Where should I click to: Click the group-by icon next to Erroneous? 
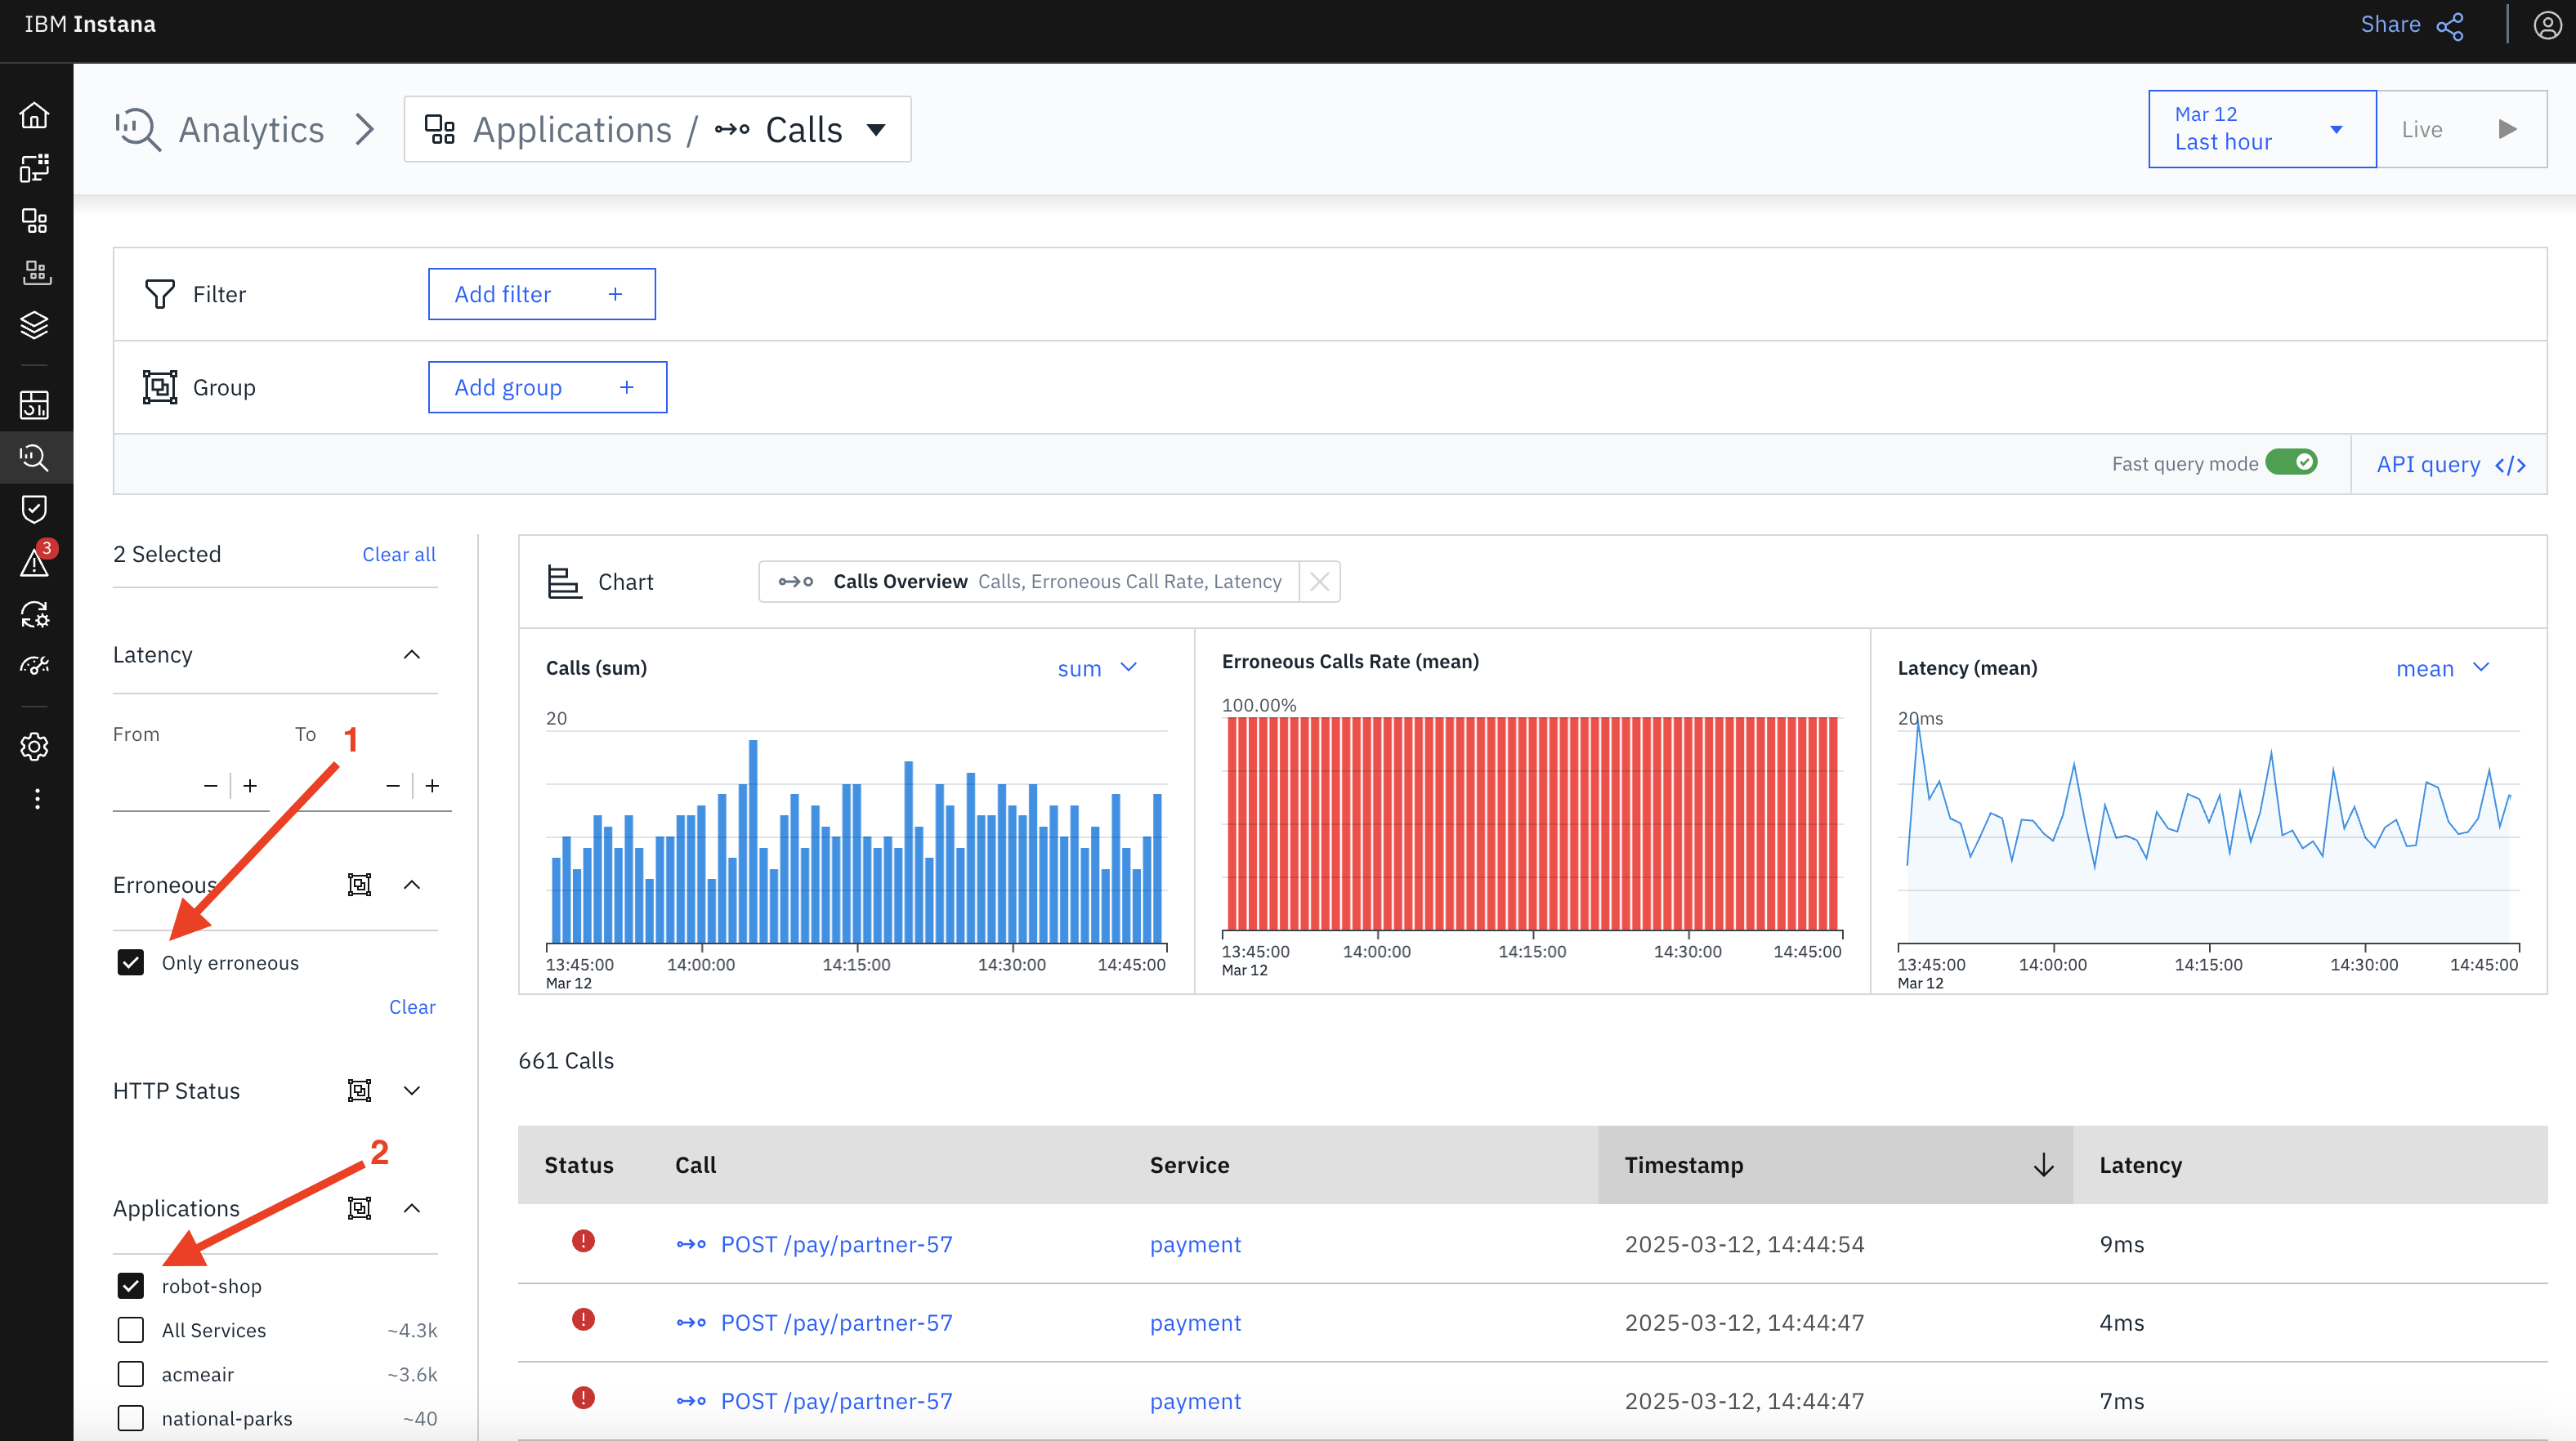tap(359, 885)
